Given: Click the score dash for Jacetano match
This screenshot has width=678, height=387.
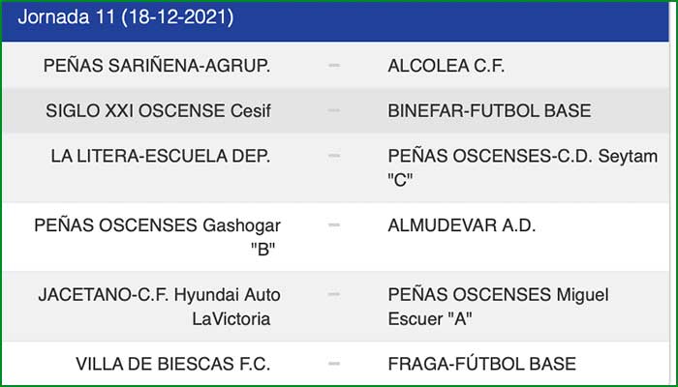Looking at the screenshot, I should point(334,294).
